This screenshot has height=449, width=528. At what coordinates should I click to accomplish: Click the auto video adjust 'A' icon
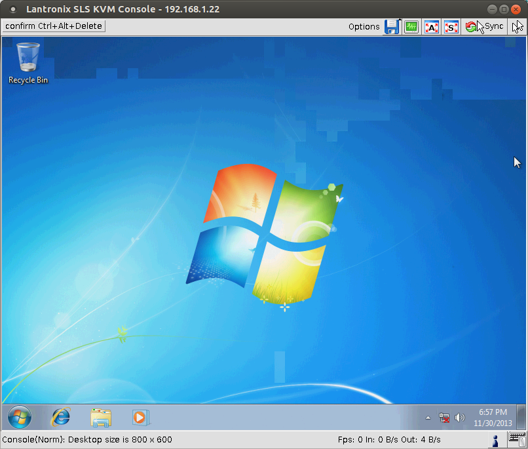point(431,26)
